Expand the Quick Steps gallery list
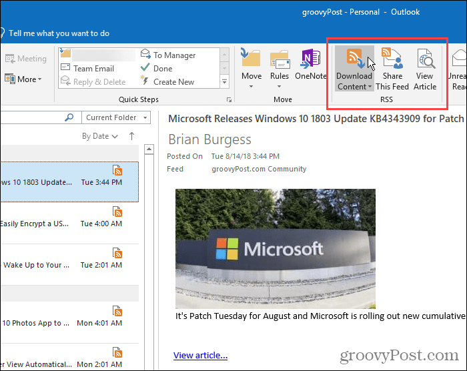This screenshot has width=467, height=371. point(225,81)
